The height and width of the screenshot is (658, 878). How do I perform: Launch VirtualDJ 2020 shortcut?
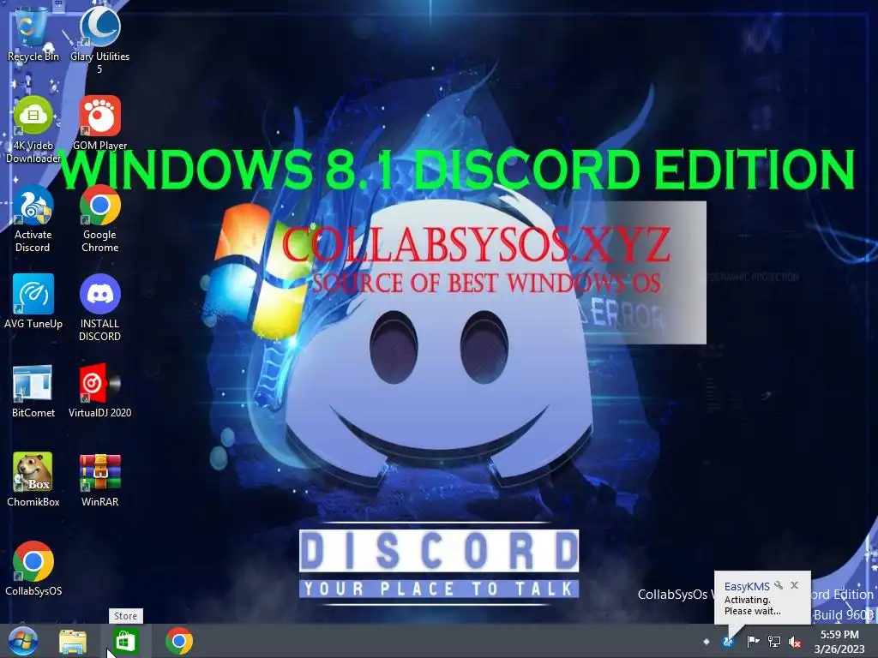99,391
